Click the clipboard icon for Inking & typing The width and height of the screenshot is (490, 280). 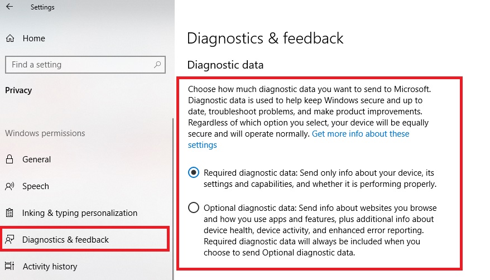pyautogui.click(x=9, y=213)
